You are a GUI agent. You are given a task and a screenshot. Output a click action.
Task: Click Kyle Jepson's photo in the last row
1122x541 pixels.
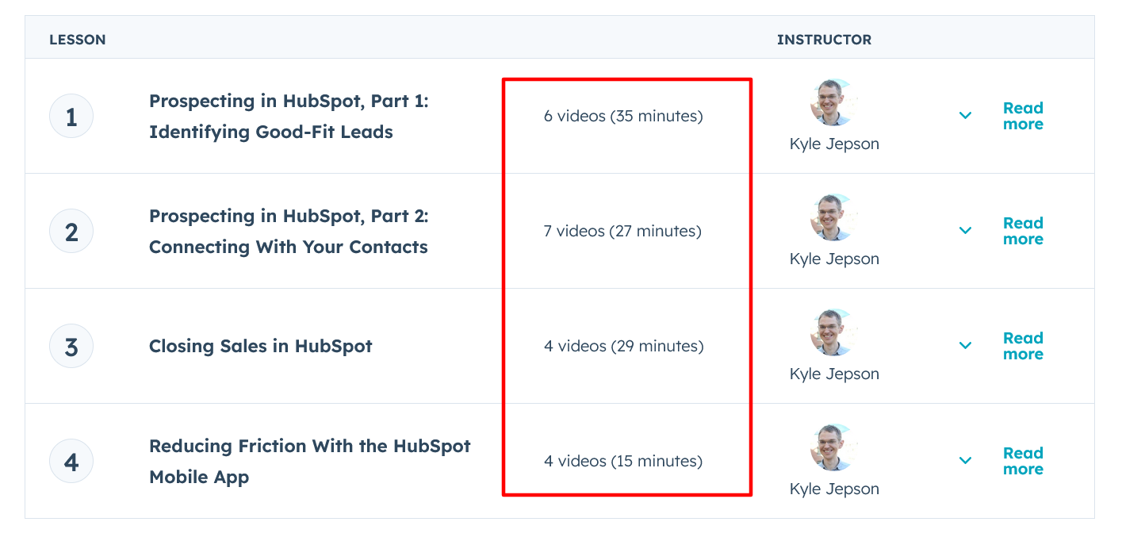834,447
